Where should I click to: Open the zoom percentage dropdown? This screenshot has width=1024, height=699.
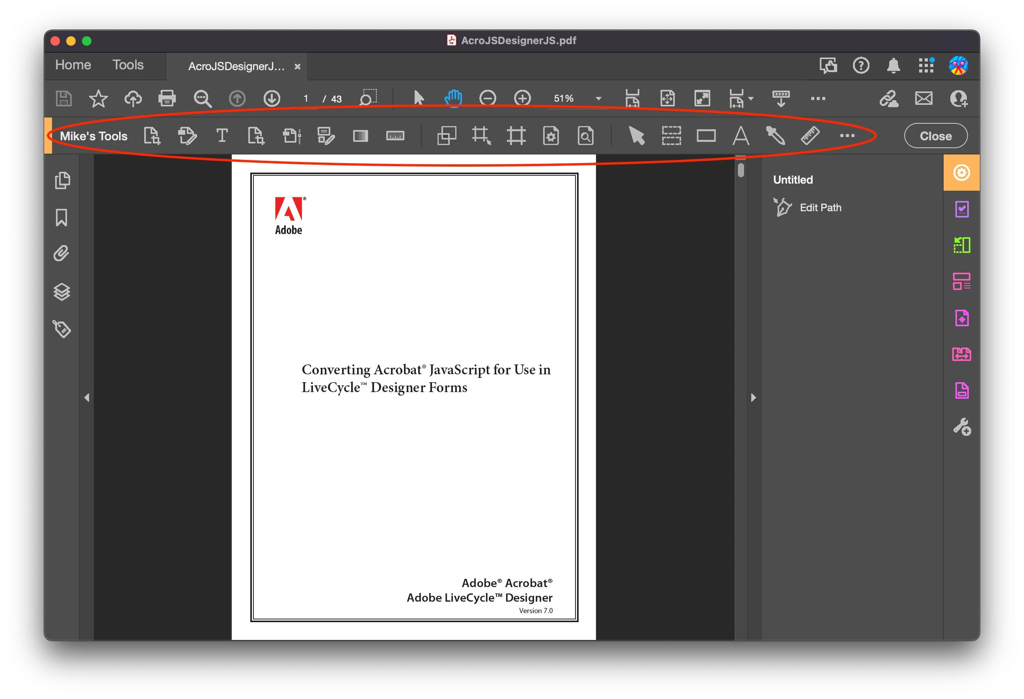[x=598, y=99]
